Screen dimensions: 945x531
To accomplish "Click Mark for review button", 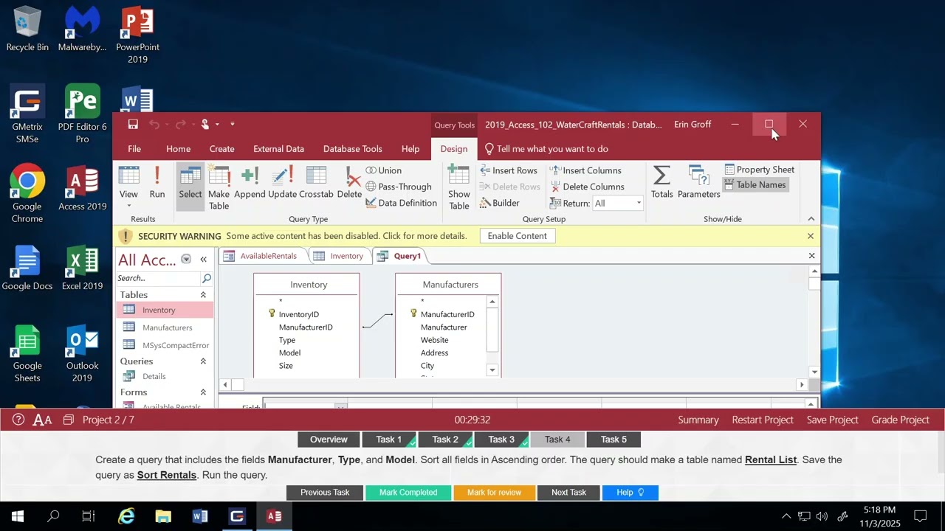I will [495, 493].
